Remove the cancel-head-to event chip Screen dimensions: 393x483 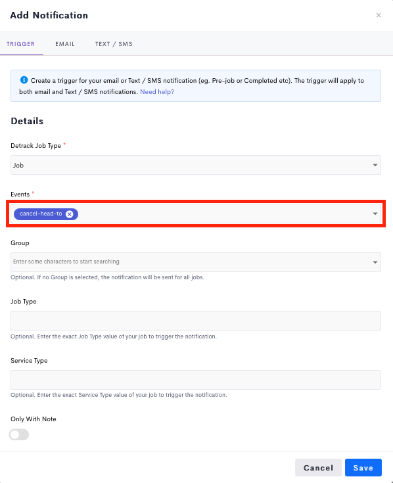pyautogui.click(x=70, y=214)
